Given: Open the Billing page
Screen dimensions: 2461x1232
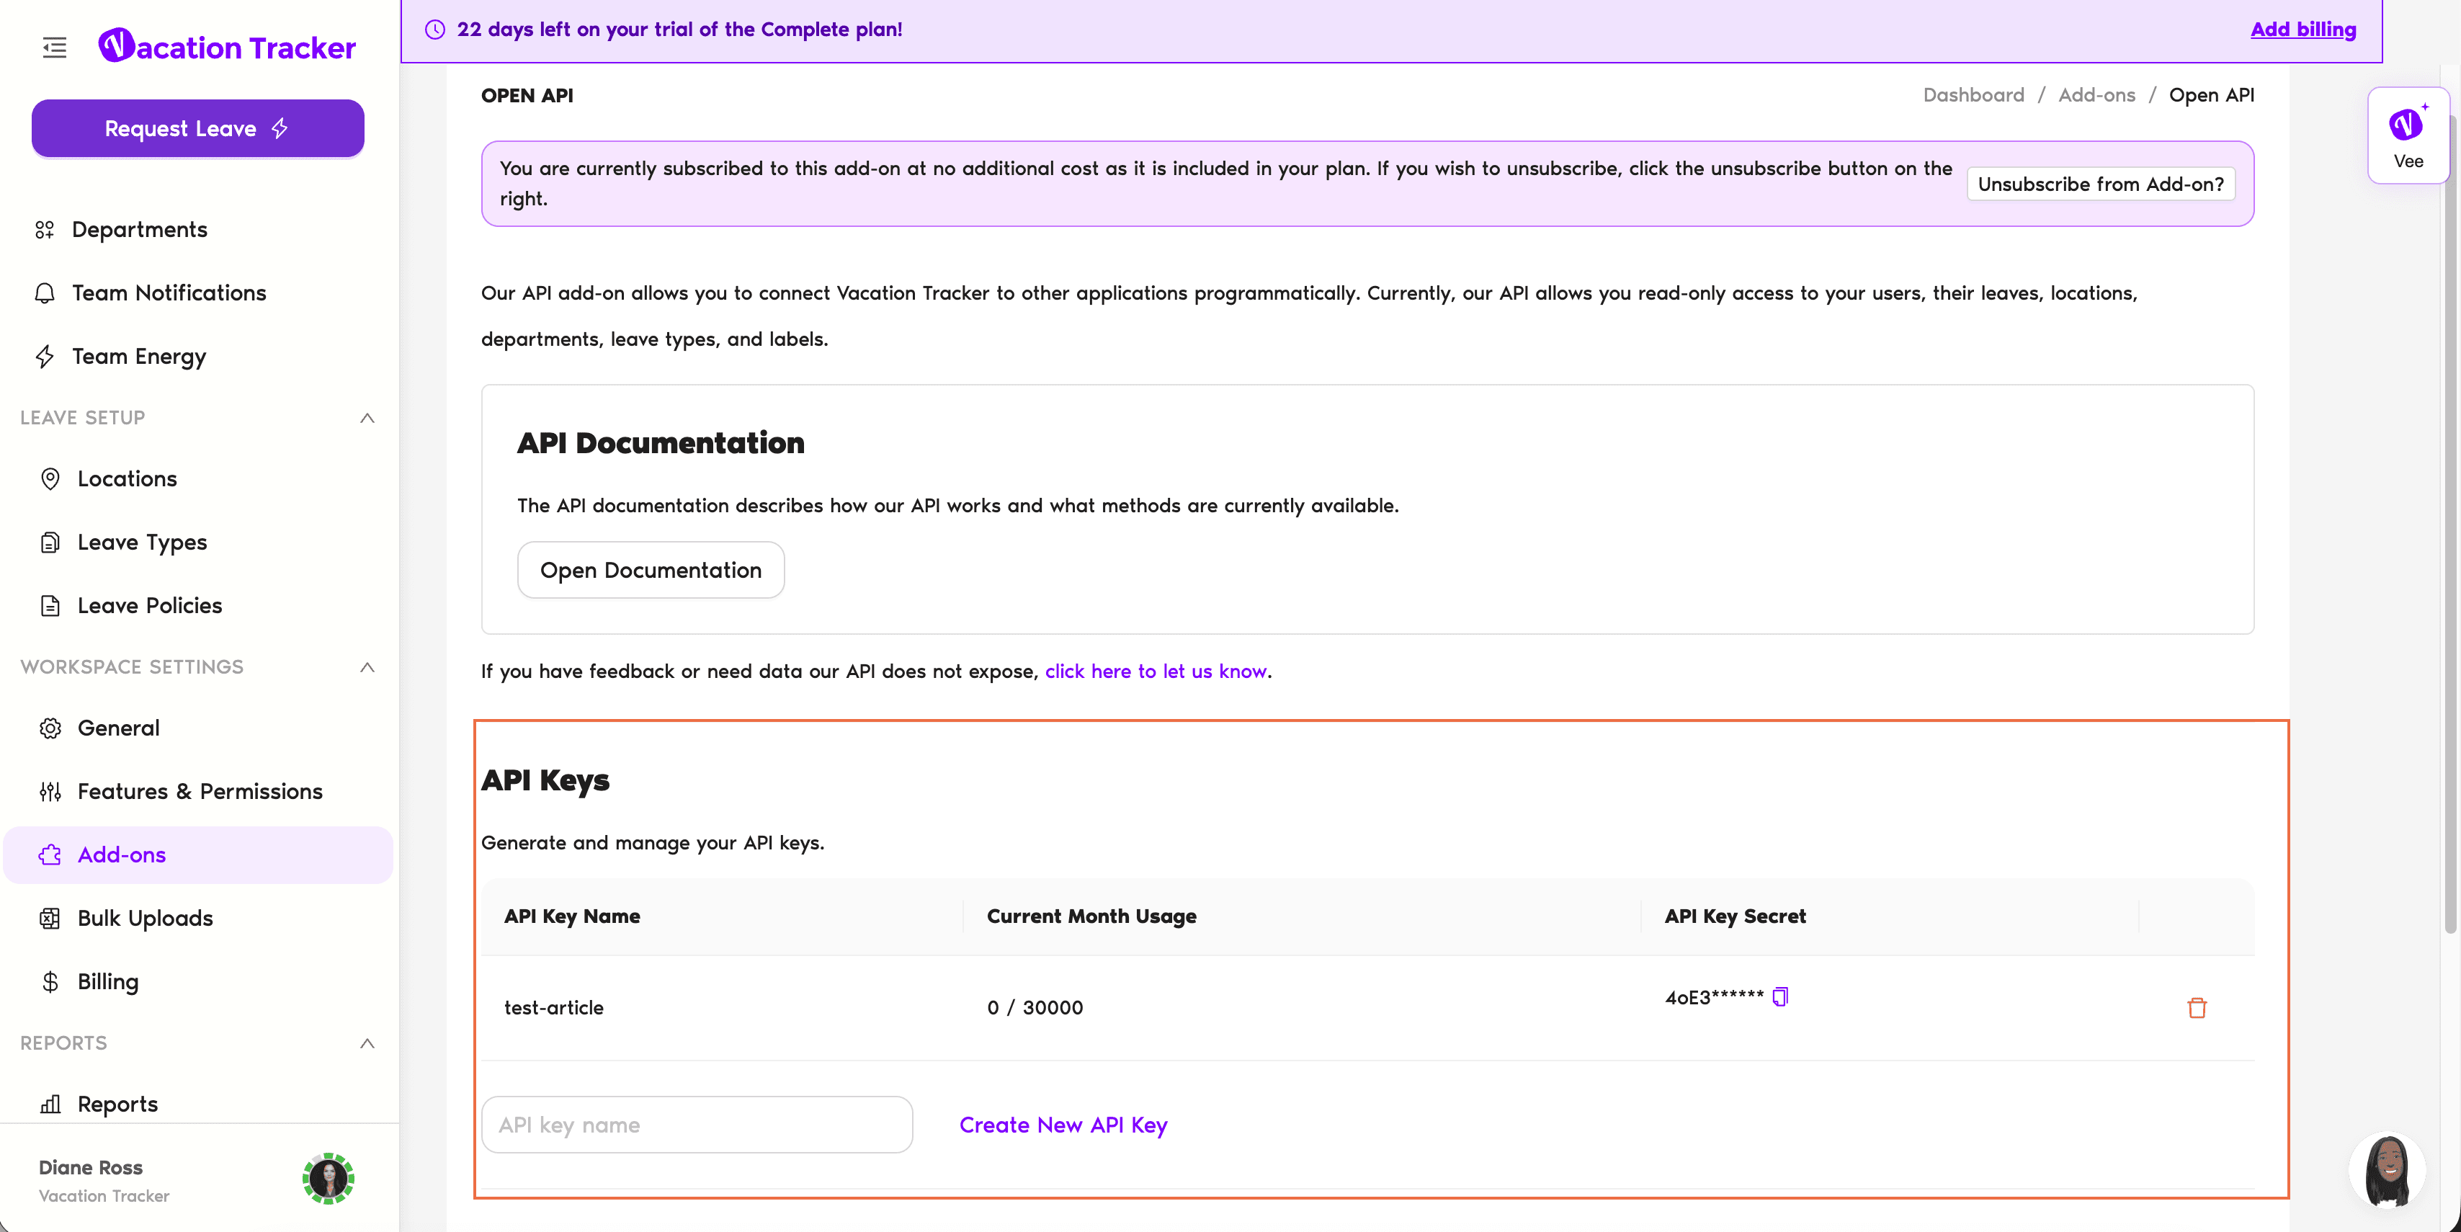Looking at the screenshot, I should (108, 982).
